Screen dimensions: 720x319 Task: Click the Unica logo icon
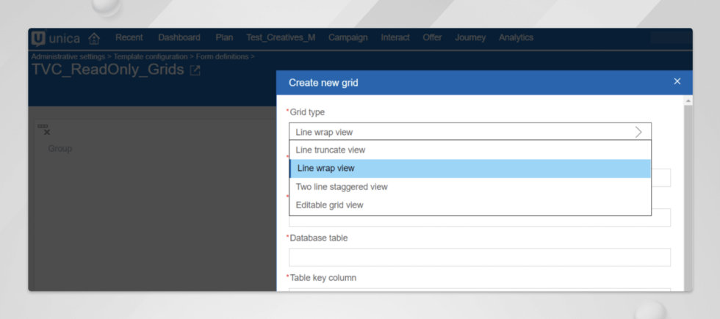[x=38, y=38]
